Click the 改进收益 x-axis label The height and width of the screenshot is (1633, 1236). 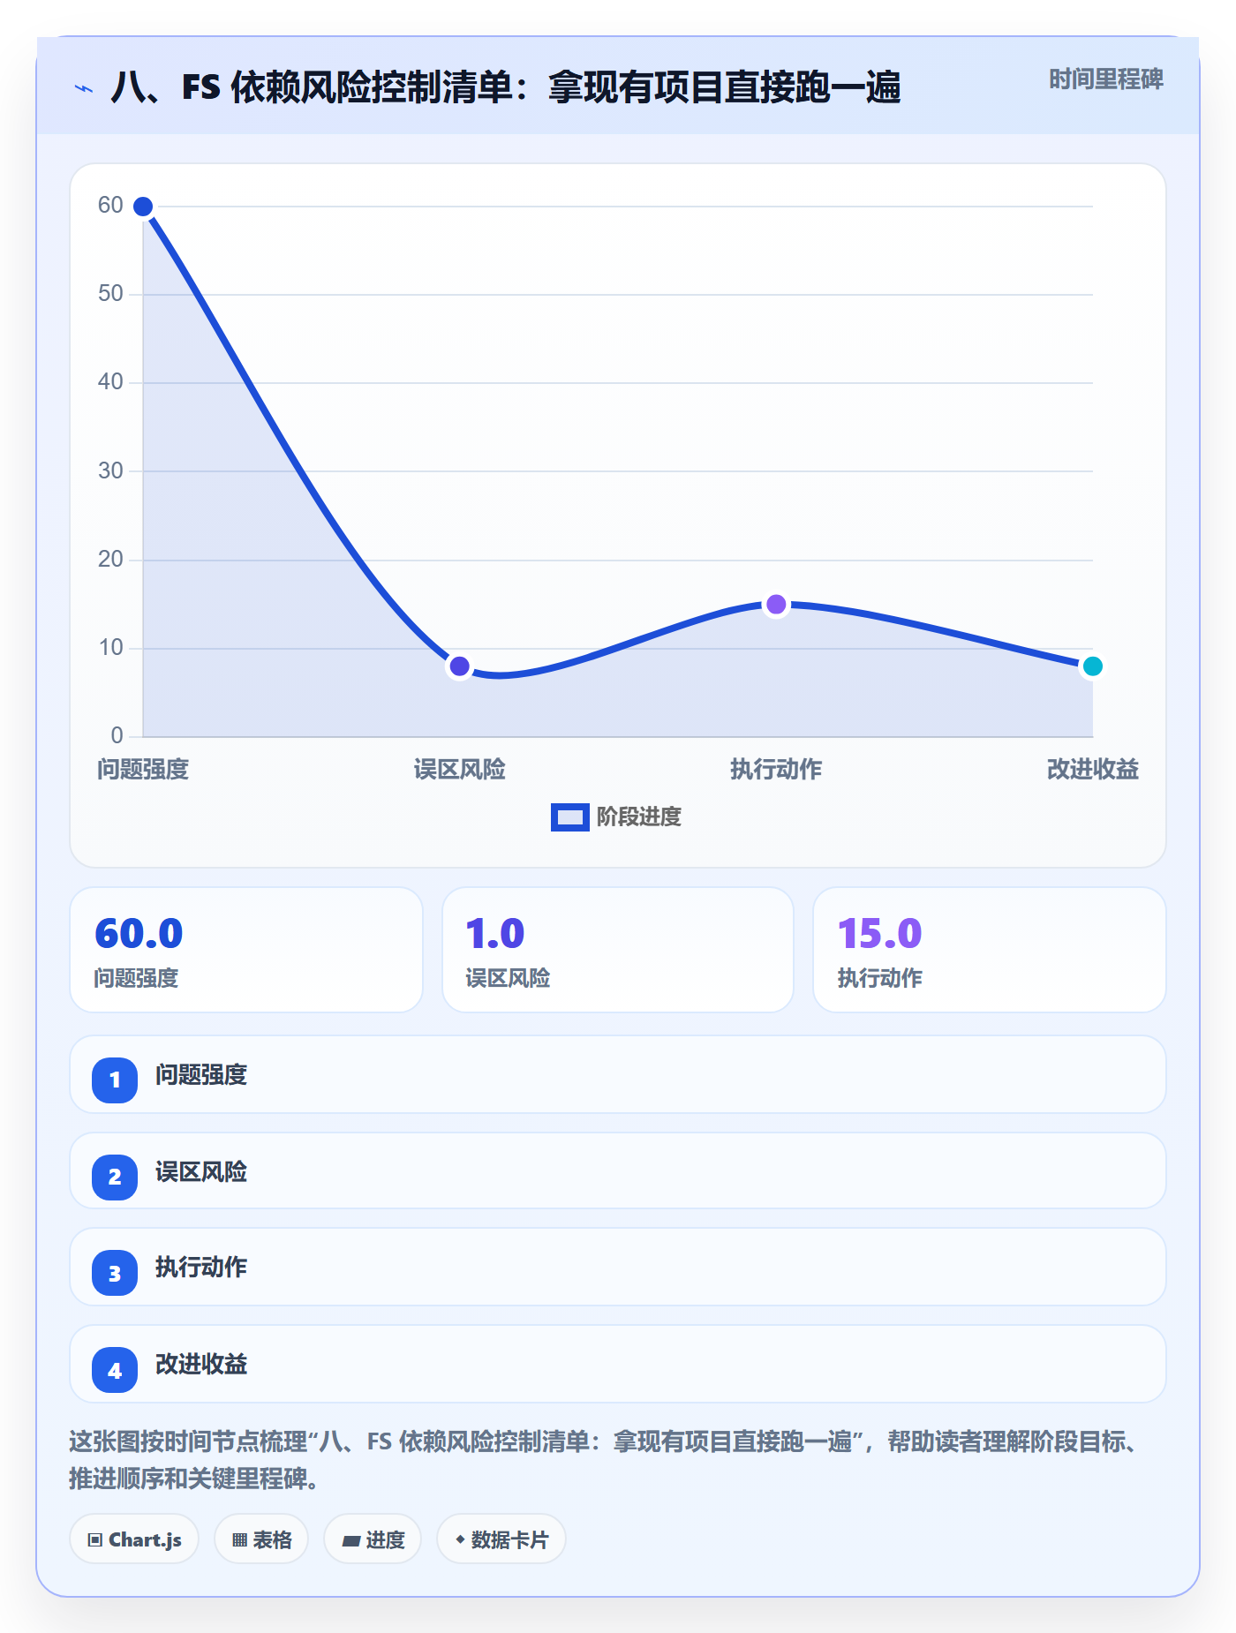click(x=1092, y=769)
